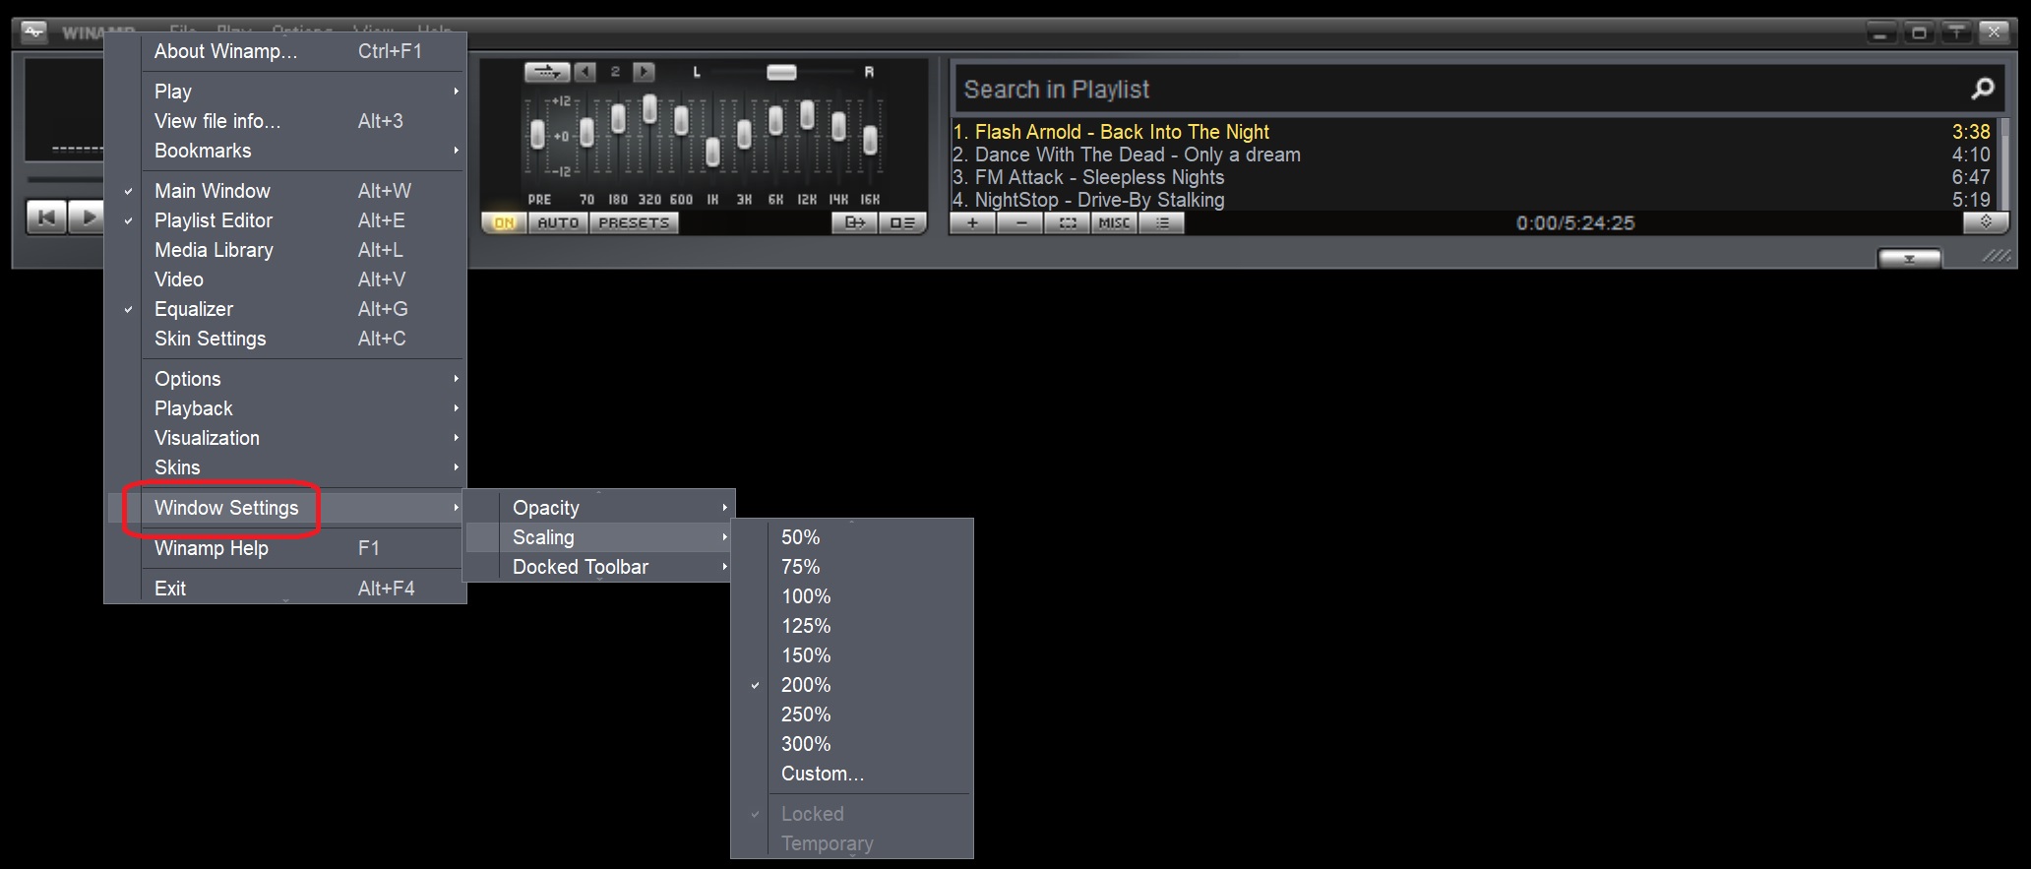The width and height of the screenshot is (2031, 869).
Task: Expand the Skins submenu
Action: tap(284, 467)
